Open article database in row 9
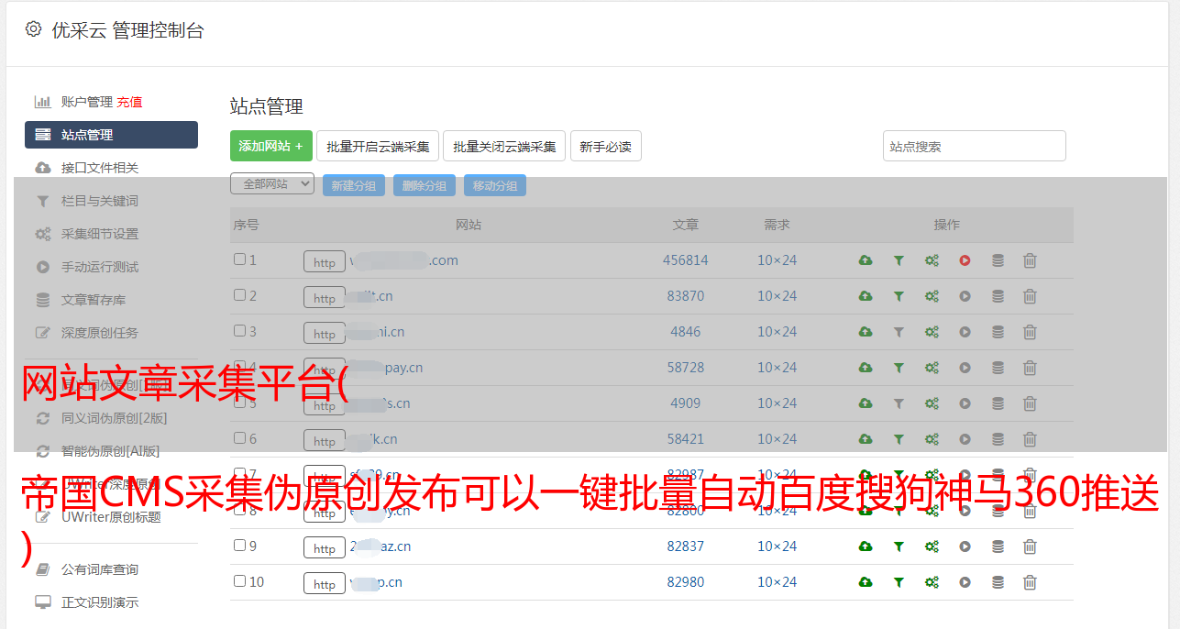1180x629 pixels. tap(998, 546)
